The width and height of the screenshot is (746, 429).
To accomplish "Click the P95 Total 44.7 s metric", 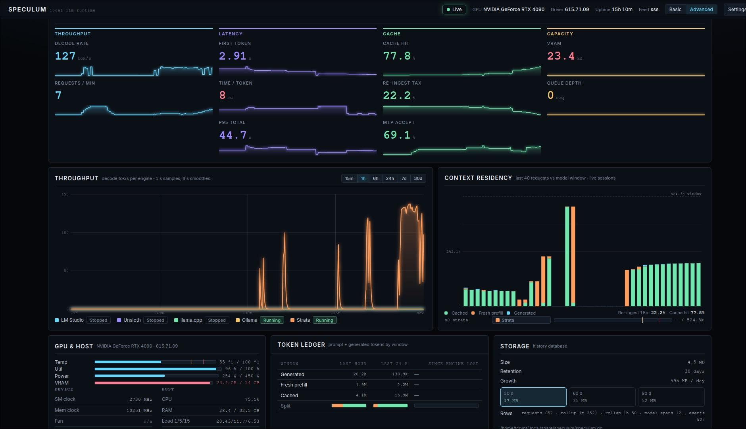I will (x=298, y=137).
